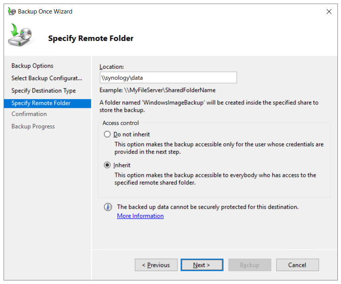Open the Select Backup Configuration step

[47, 78]
